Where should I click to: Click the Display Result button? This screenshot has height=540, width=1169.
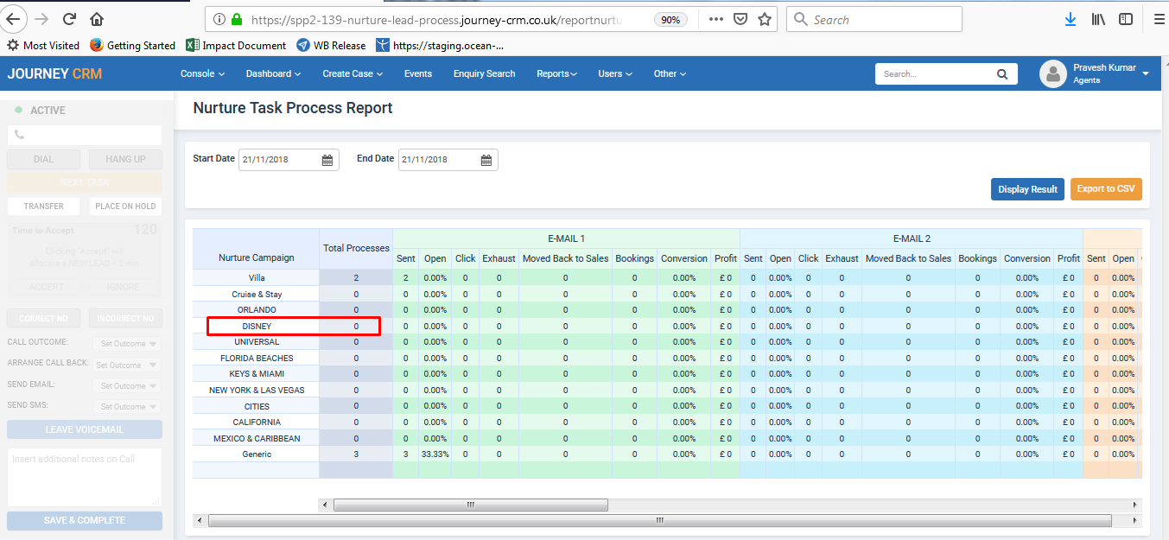point(1027,189)
